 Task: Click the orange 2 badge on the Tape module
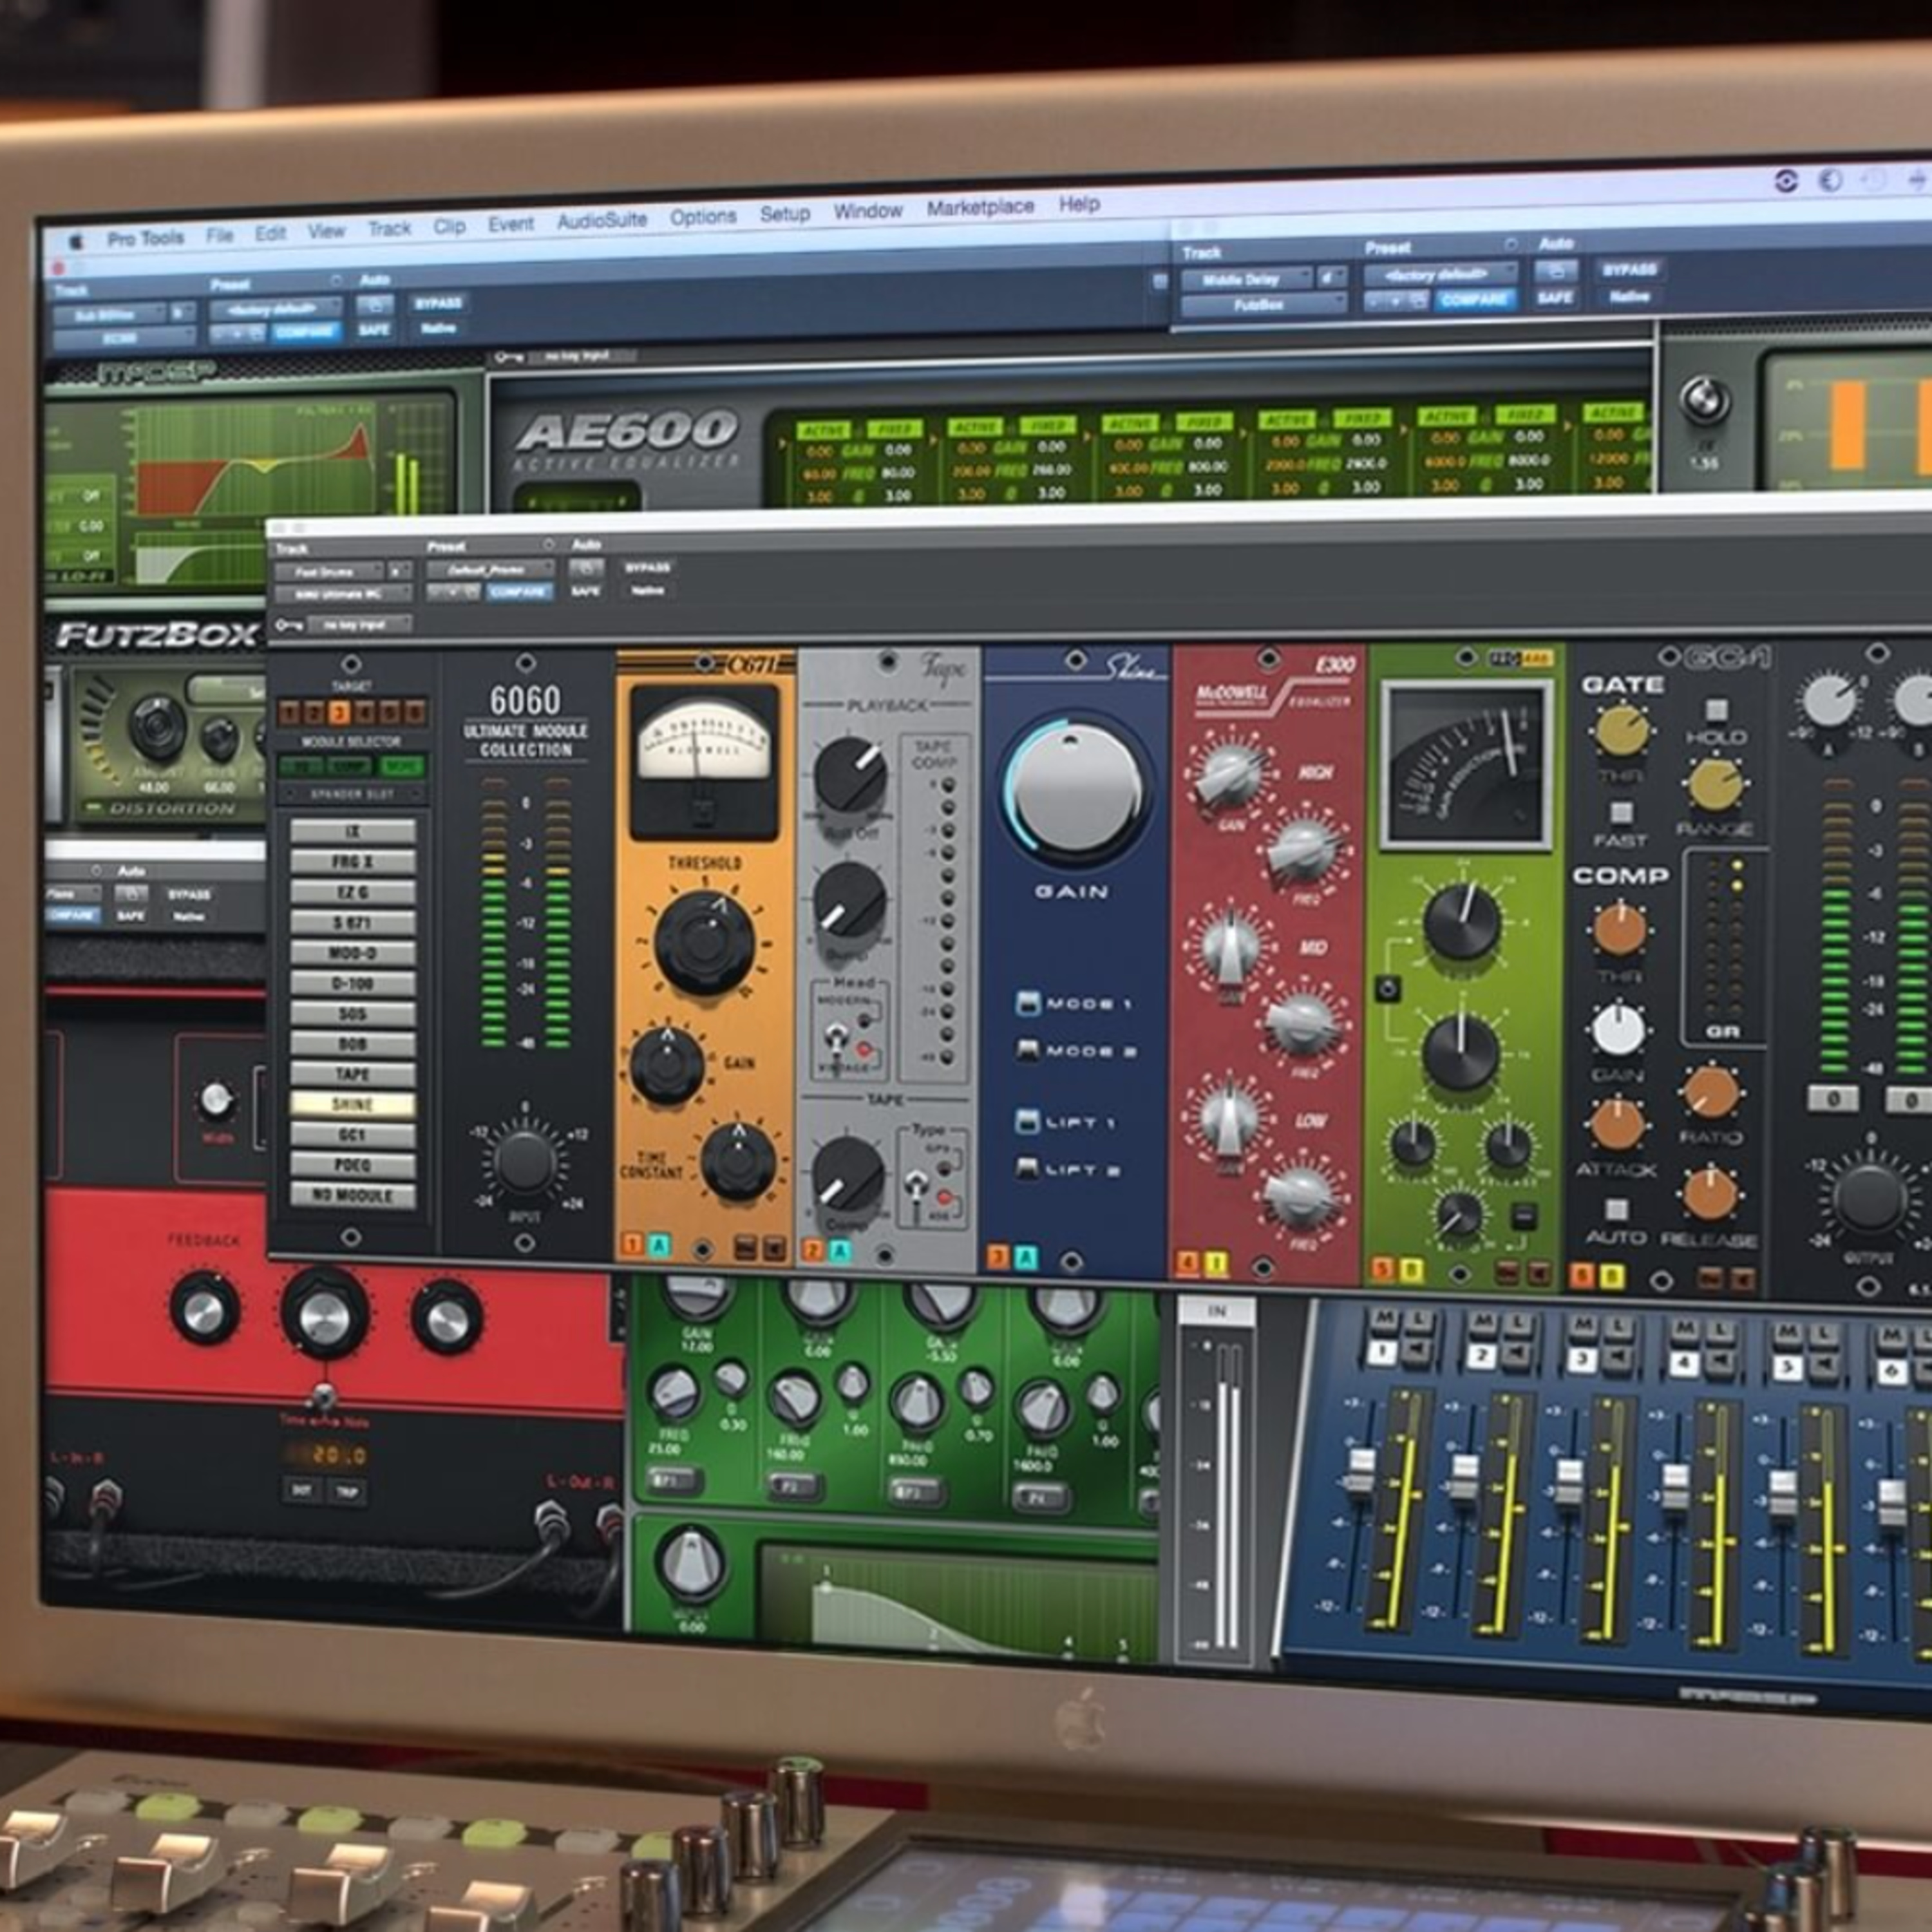(x=813, y=1250)
